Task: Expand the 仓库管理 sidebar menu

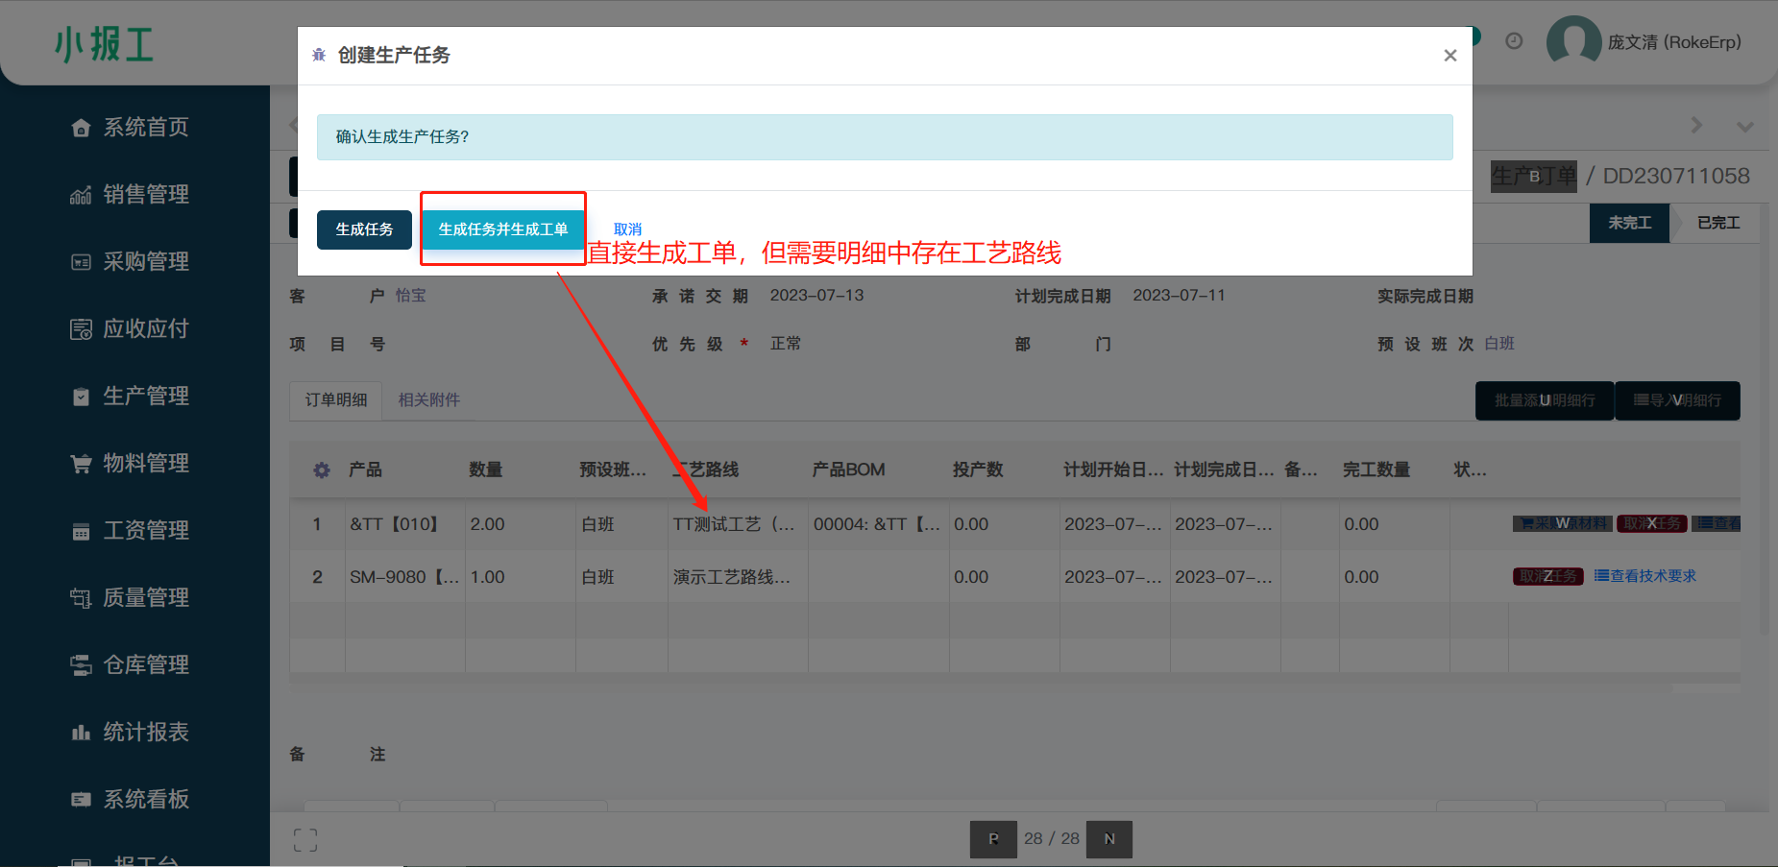Action: [x=145, y=664]
